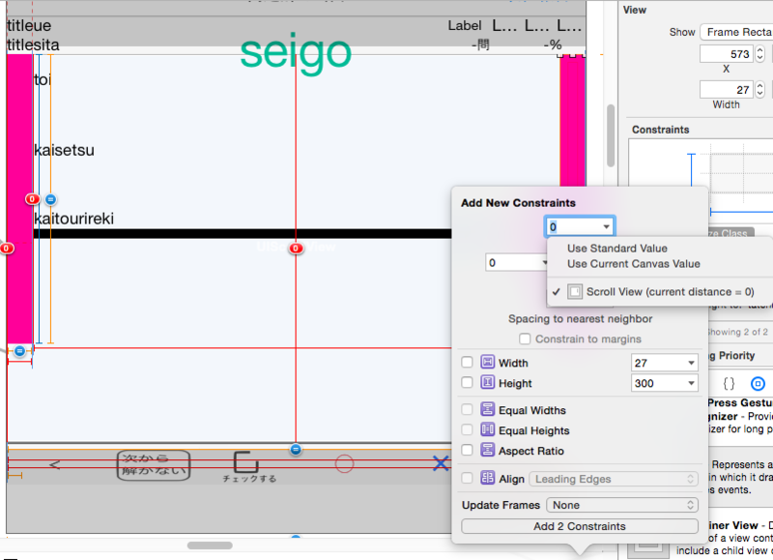Screen dimensions: 773x560
Task: Click the red constraint badge on black bar
Action: [296, 249]
